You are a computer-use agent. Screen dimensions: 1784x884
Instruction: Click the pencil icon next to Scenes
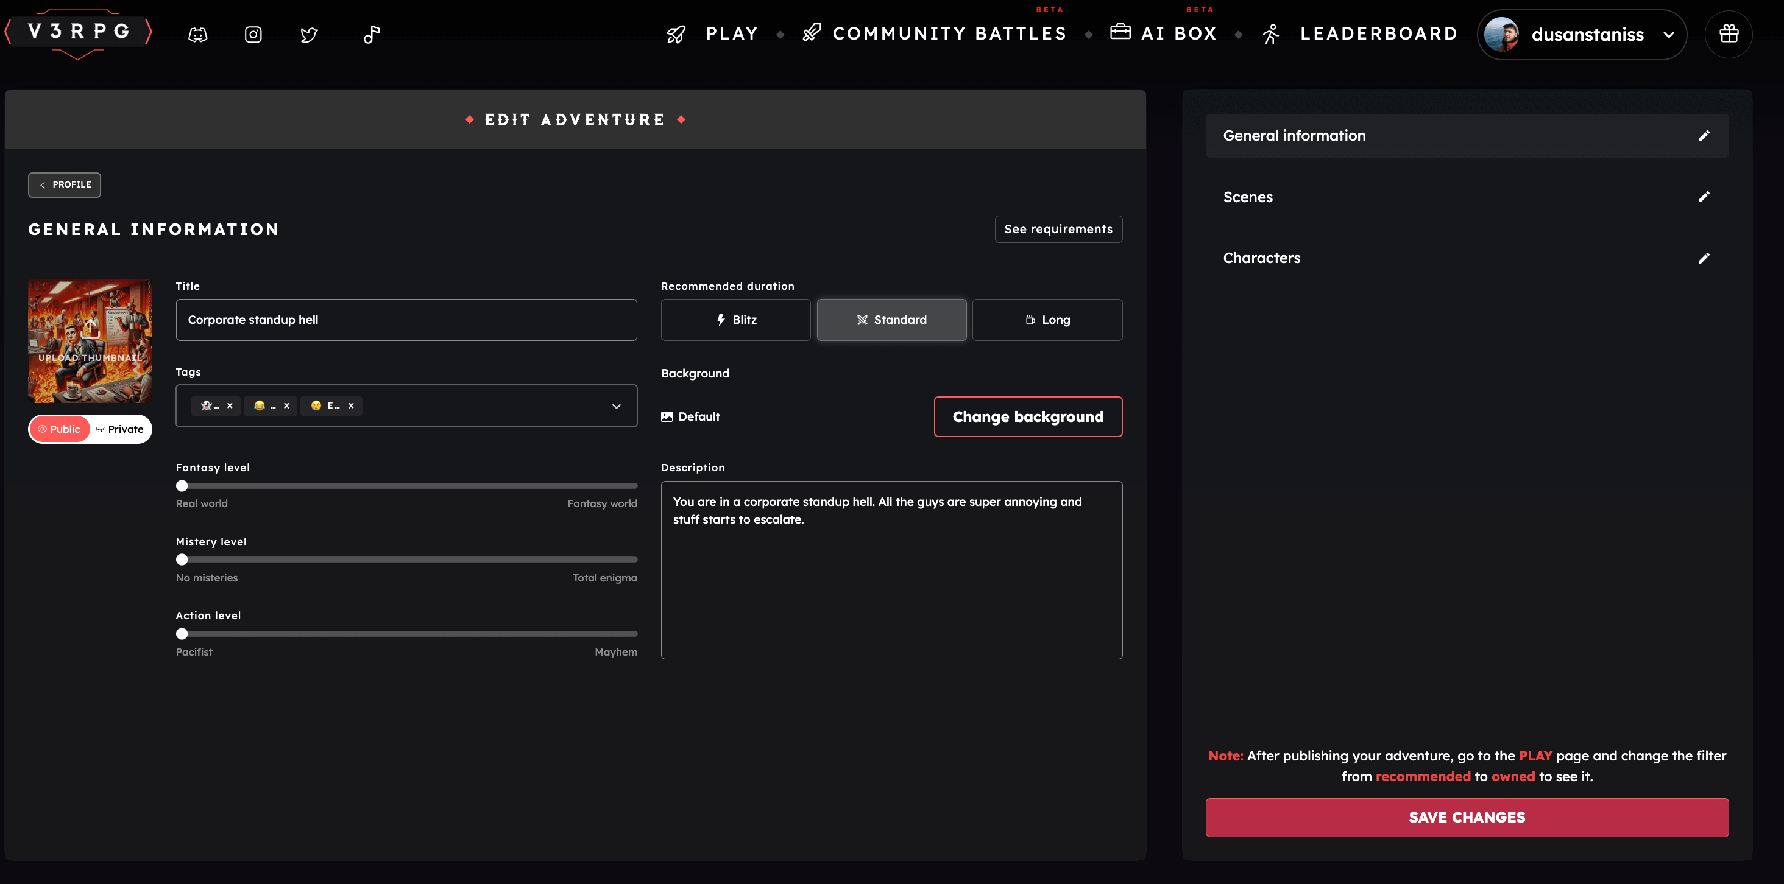click(1704, 197)
